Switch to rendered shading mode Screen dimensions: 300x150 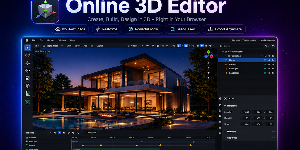(210, 46)
